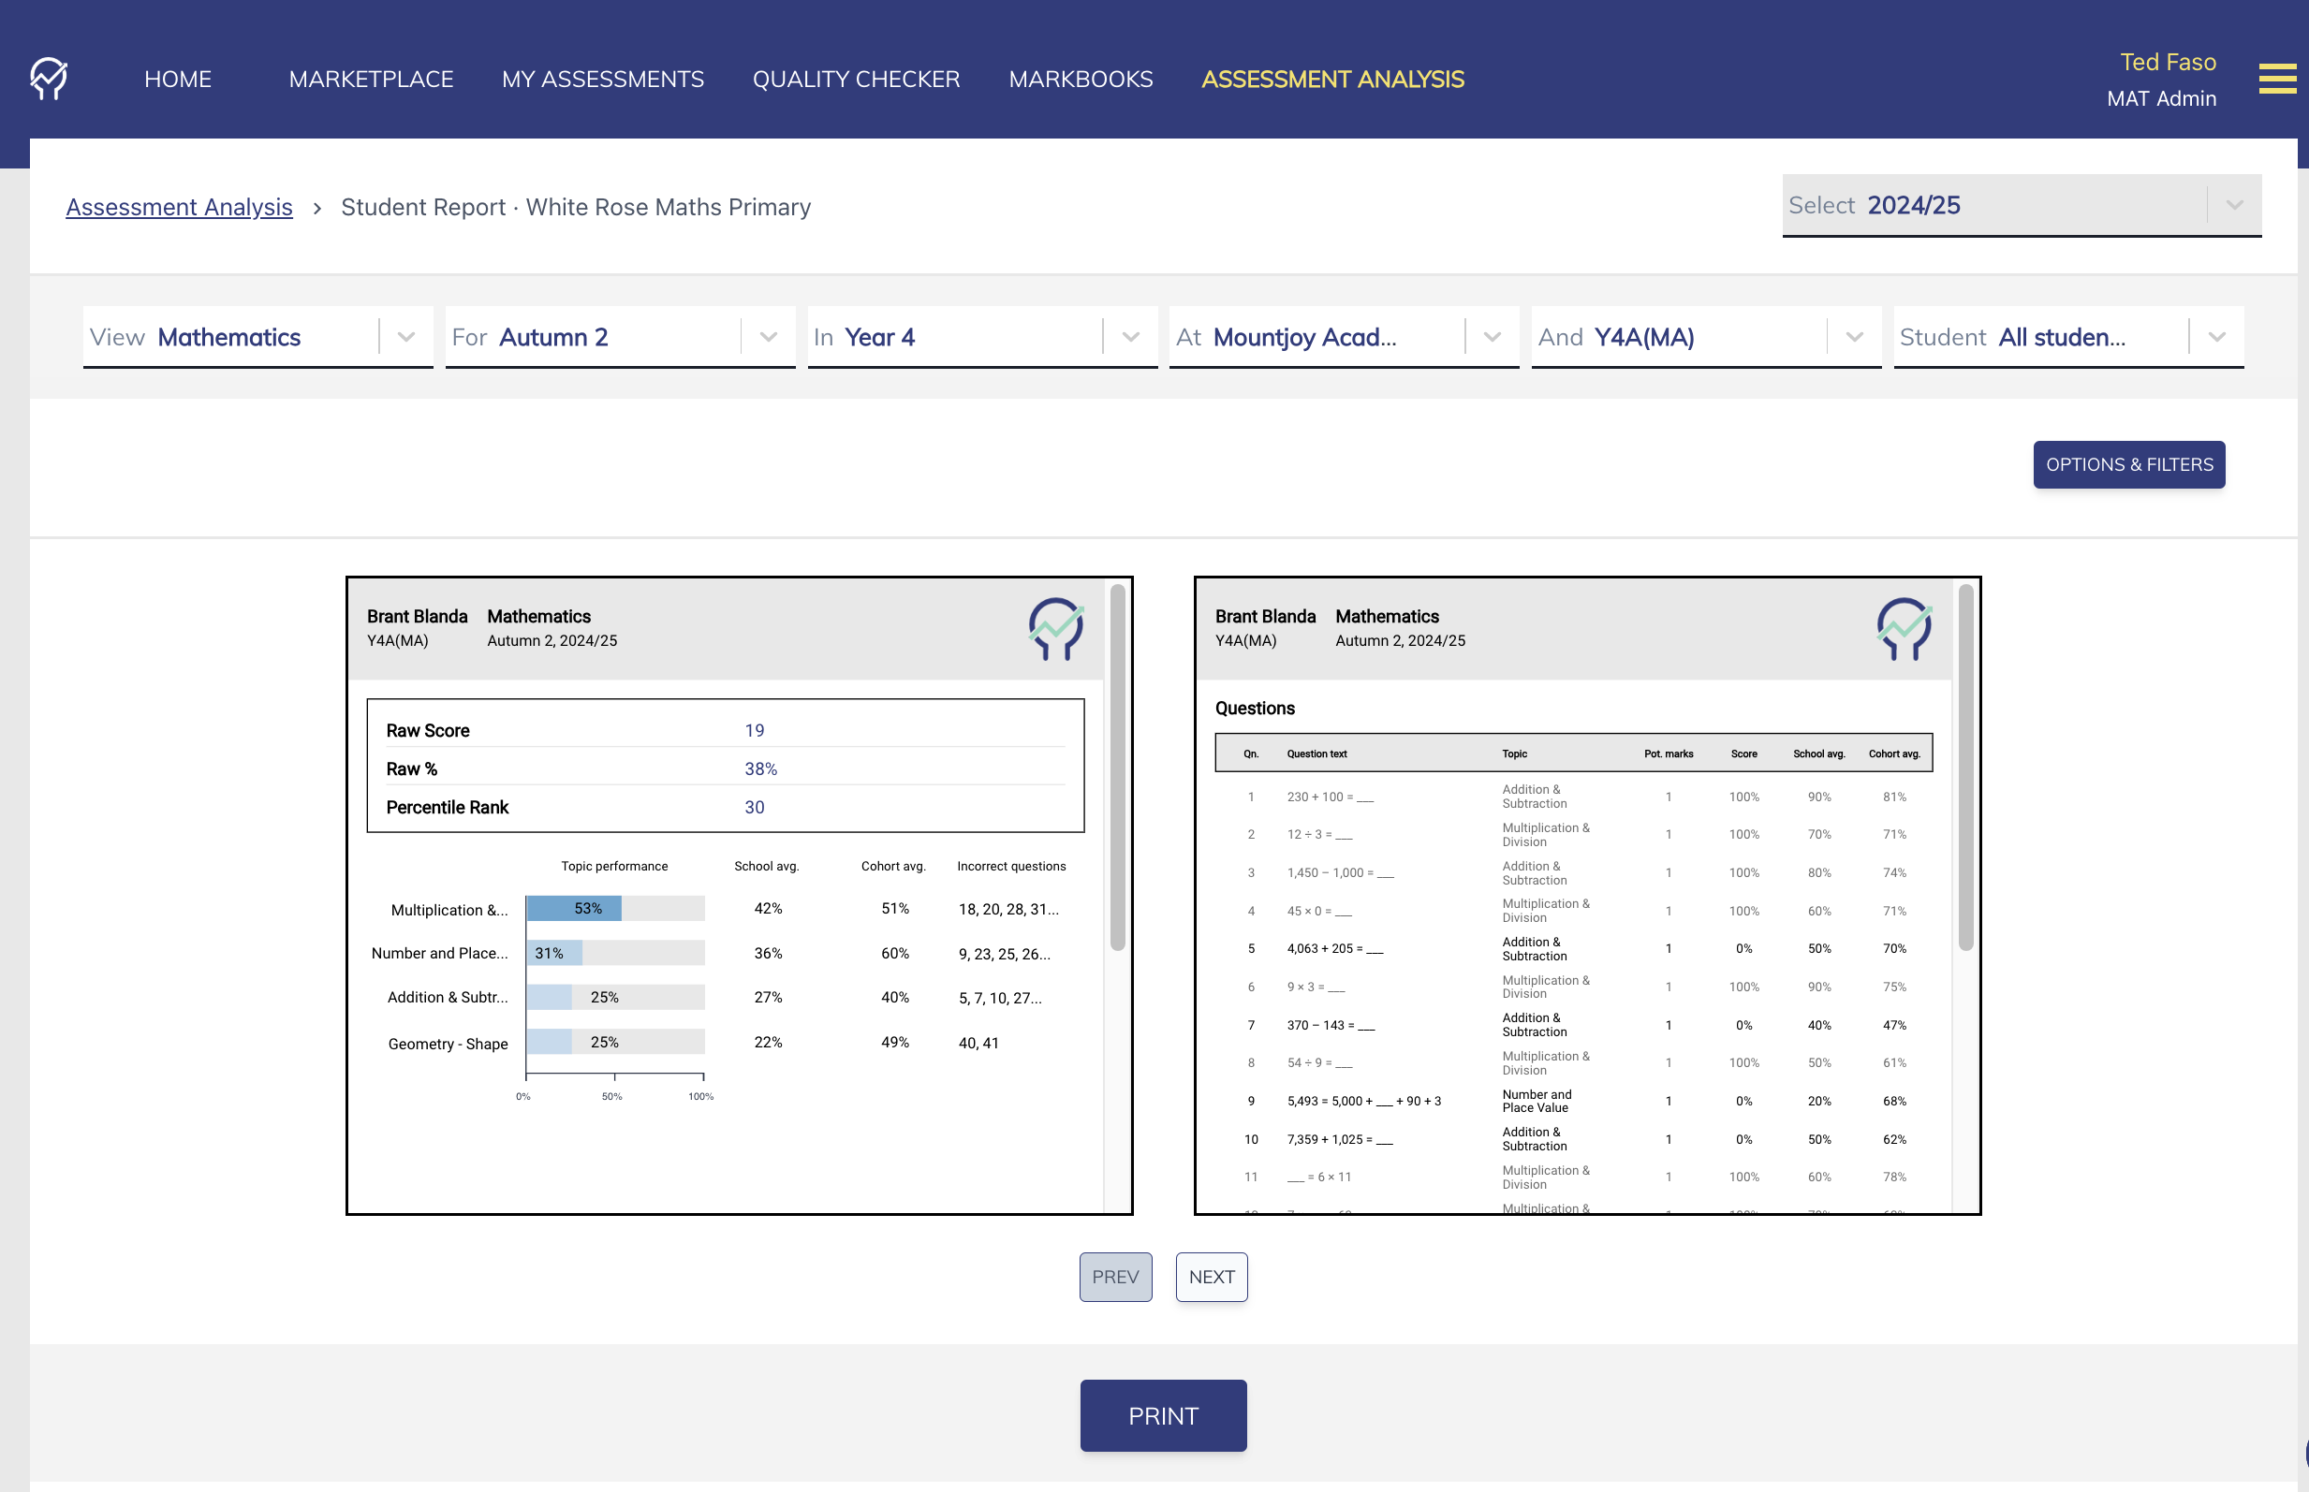Click the Raw % value 38%

760,769
